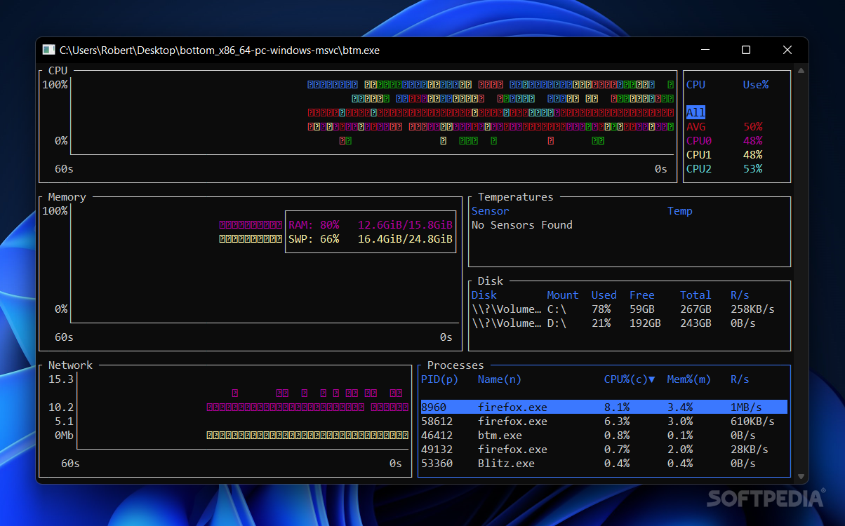845x526 pixels.
Task: Sort processes by Mem%(m) column header
Action: point(689,379)
